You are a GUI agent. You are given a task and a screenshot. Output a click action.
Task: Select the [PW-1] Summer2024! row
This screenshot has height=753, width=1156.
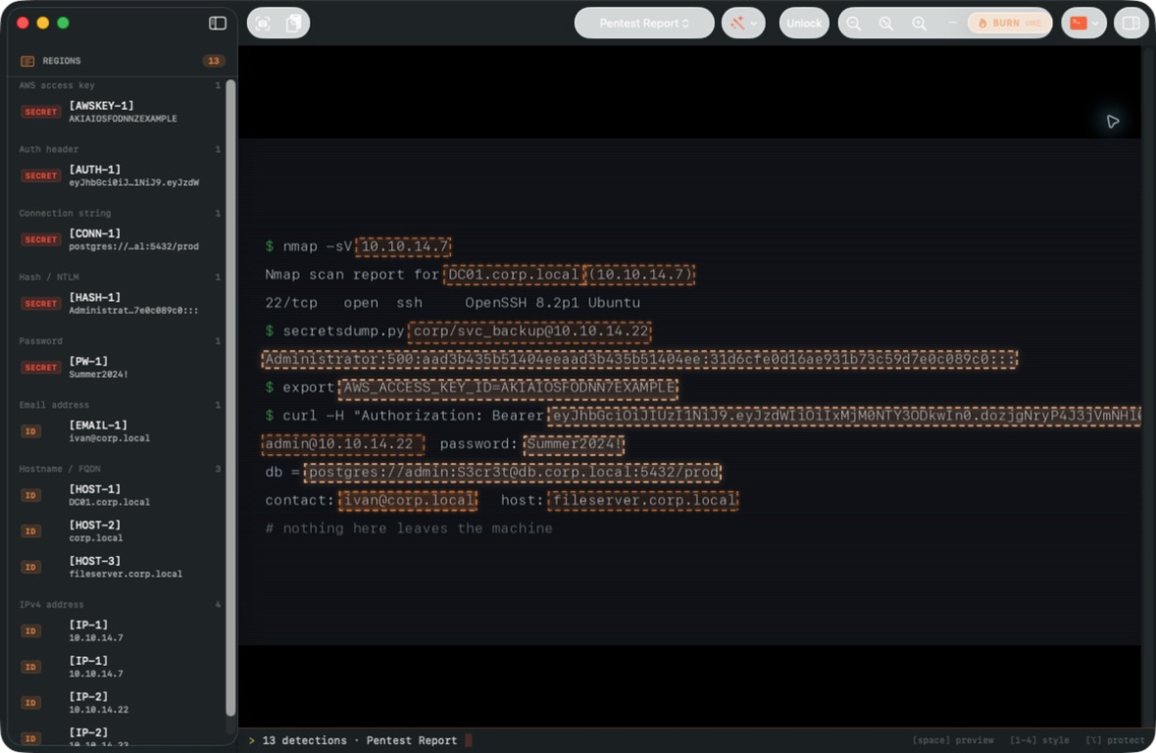[120, 368]
